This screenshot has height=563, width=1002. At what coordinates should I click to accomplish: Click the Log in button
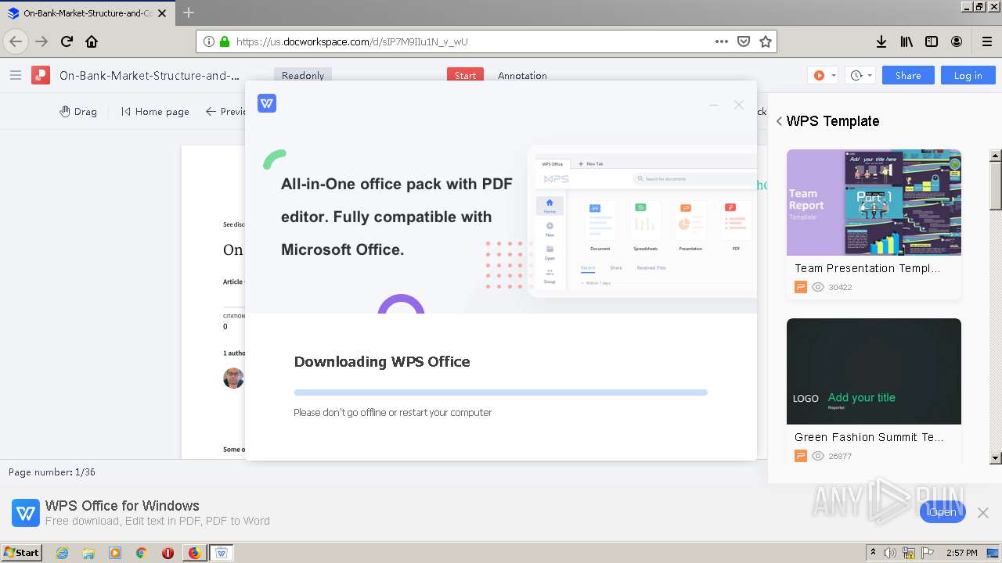(x=968, y=75)
